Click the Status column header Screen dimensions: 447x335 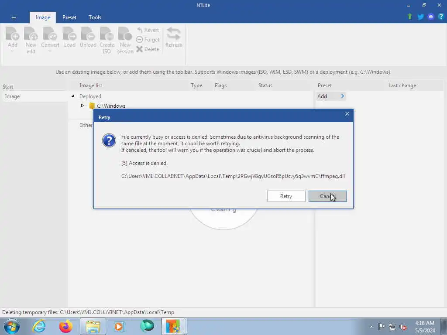coord(265,85)
